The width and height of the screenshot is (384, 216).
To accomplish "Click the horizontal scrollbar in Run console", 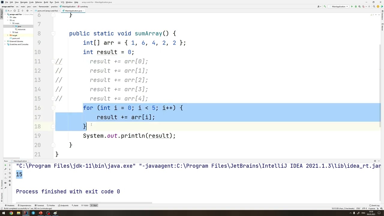I will click(x=84, y=203).
